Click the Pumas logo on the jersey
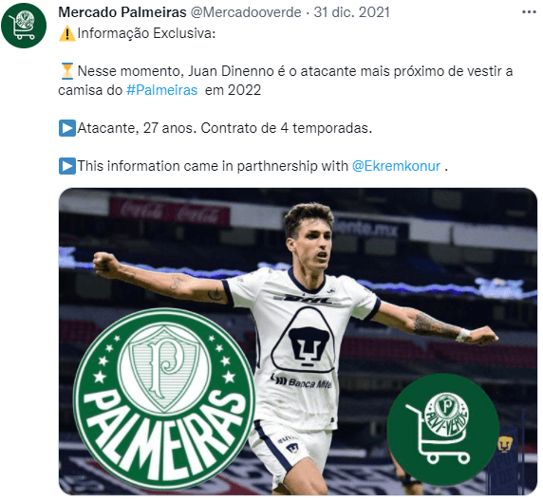The height and width of the screenshot is (500, 543). (304, 341)
